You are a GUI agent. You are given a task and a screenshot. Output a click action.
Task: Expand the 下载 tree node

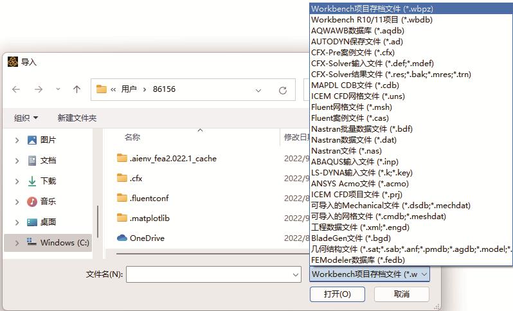(x=17, y=181)
